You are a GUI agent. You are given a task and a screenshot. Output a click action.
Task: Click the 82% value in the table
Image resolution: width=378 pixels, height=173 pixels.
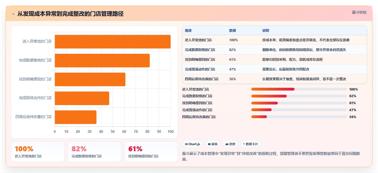(233, 50)
